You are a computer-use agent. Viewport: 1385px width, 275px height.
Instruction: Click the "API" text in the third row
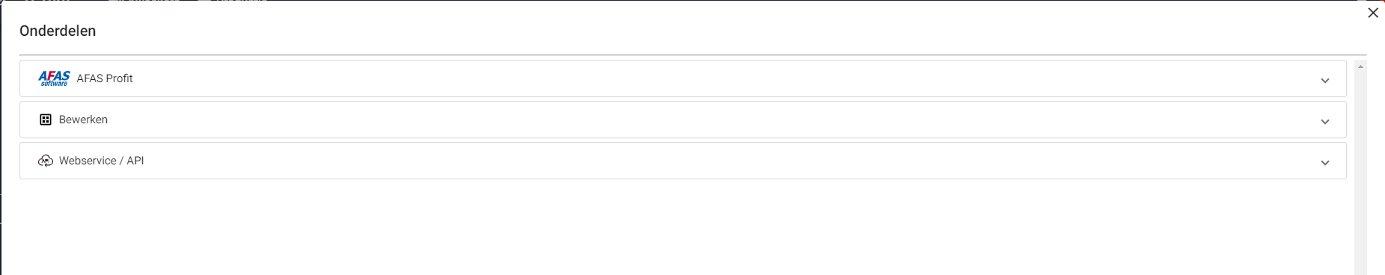(135, 161)
